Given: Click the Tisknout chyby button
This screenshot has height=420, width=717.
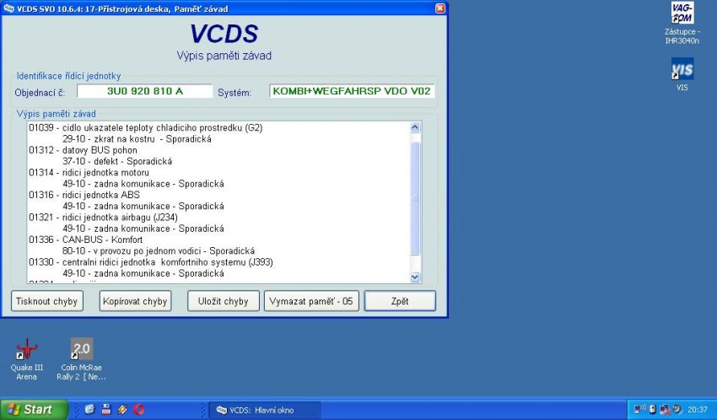Looking at the screenshot, I should pos(47,301).
